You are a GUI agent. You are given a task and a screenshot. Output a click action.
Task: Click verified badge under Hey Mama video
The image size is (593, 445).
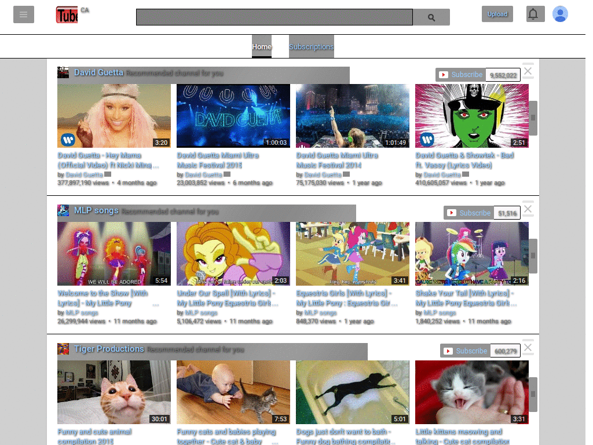pyautogui.click(x=108, y=174)
